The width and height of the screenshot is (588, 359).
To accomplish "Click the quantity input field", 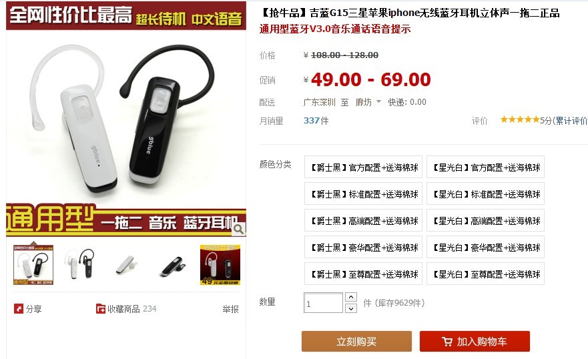I will tap(323, 303).
